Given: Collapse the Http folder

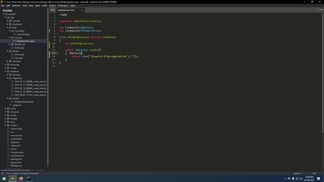Looking at the screenshot, I should tap(8, 27).
